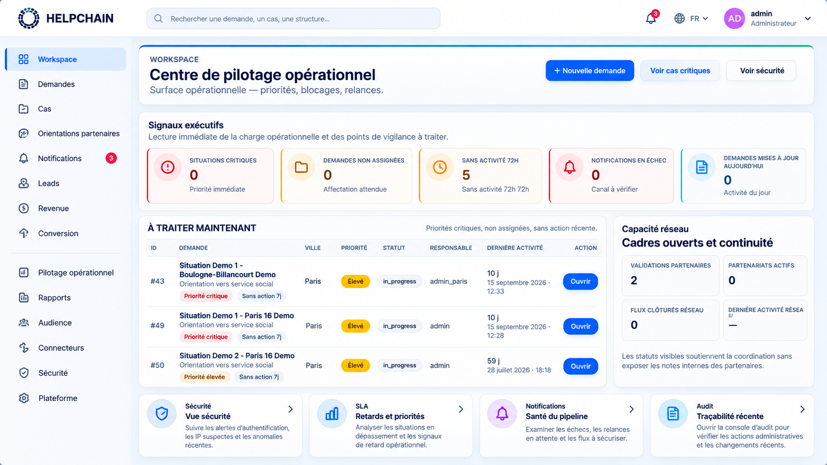Click the Sécurité shield sidebar icon
Viewport: 827px width, 465px height.
[24, 373]
